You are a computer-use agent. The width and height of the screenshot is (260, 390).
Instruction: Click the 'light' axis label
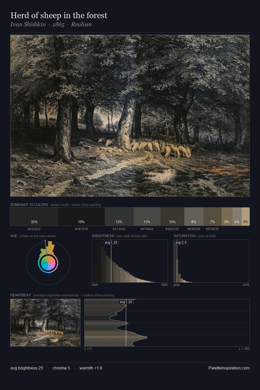tap(164, 285)
